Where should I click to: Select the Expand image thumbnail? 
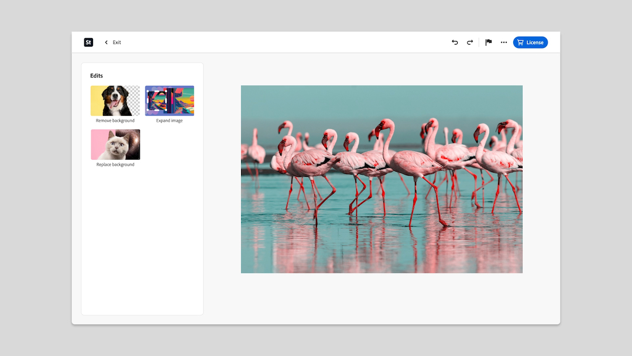tap(169, 101)
